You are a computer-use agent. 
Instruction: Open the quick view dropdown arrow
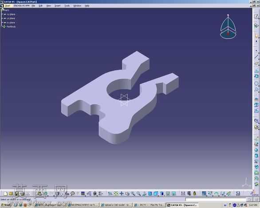pyautogui.click(x=158, y=196)
